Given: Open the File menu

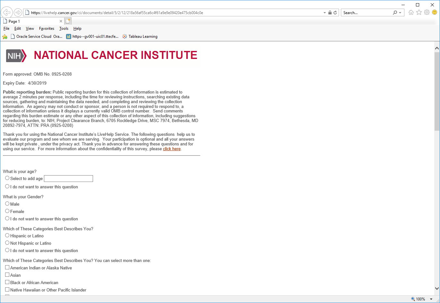Looking at the screenshot, I should tap(6, 29).
